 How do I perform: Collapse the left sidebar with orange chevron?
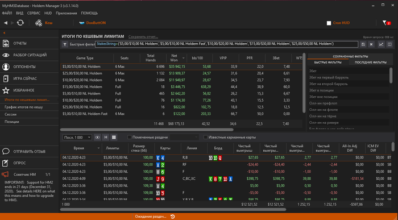5,33
